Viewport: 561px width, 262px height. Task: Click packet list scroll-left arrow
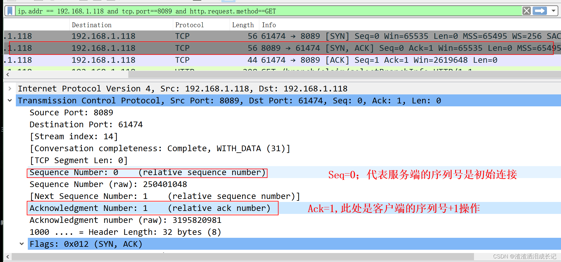click(7, 74)
